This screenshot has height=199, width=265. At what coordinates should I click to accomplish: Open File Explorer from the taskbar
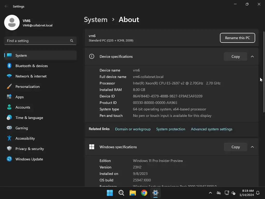[133, 193]
